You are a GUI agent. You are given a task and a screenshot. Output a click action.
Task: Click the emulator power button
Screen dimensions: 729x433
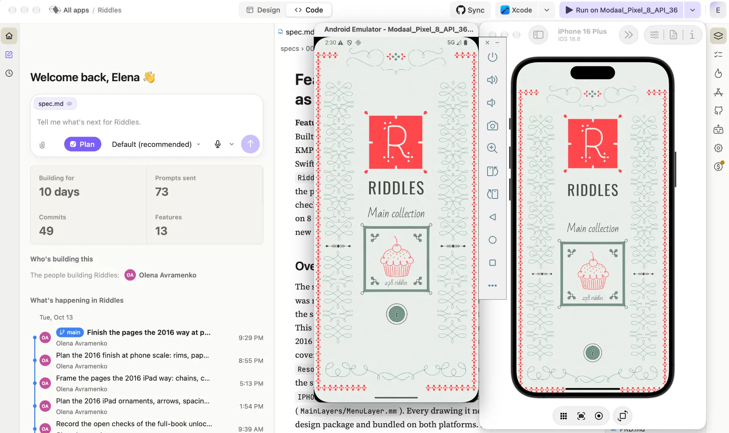(x=492, y=57)
